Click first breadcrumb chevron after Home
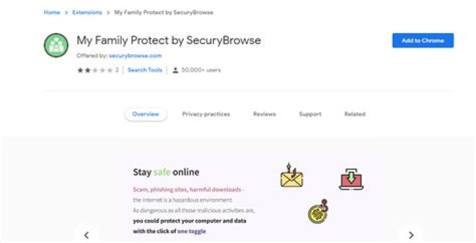476x243 pixels. click(66, 13)
